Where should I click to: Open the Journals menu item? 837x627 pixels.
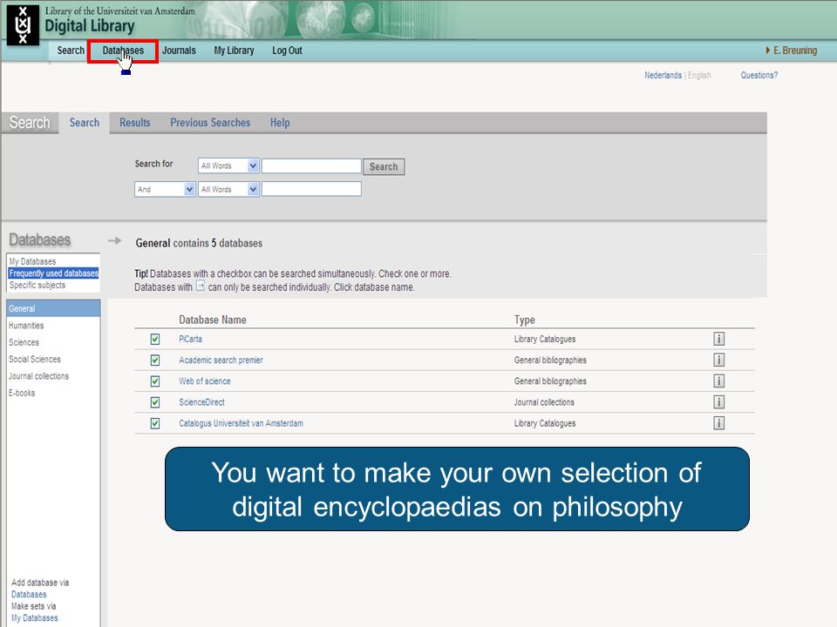coord(179,51)
